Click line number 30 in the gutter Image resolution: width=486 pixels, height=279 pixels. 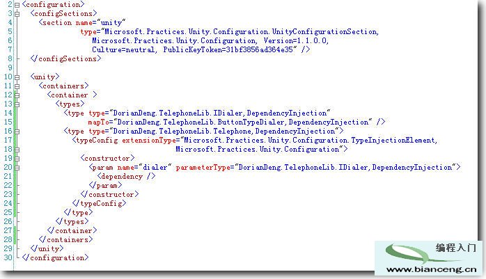[8, 257]
